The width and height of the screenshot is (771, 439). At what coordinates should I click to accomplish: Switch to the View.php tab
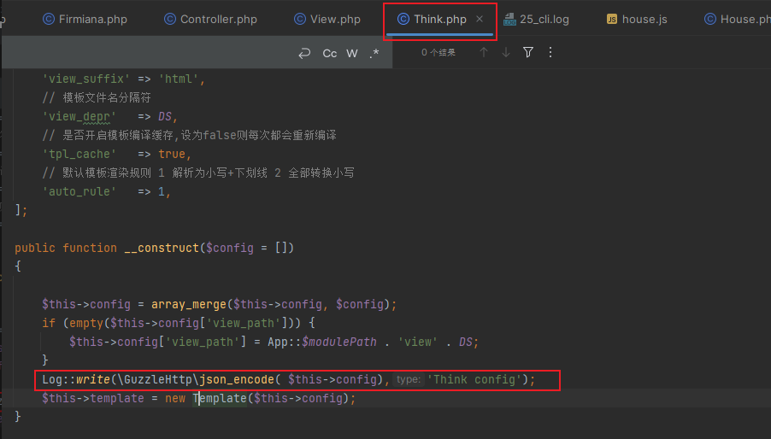click(x=327, y=19)
